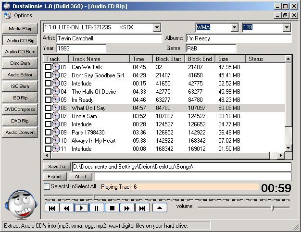Check the box for track 01 Can We Talk
301x232 pixels.
click(x=48, y=67)
